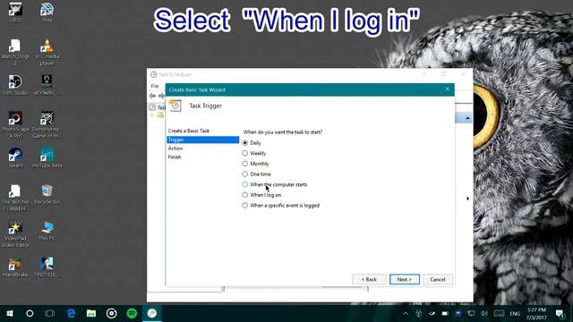The width and height of the screenshot is (573, 322).
Task: Select the Weekly trigger option
Action: coord(254,153)
